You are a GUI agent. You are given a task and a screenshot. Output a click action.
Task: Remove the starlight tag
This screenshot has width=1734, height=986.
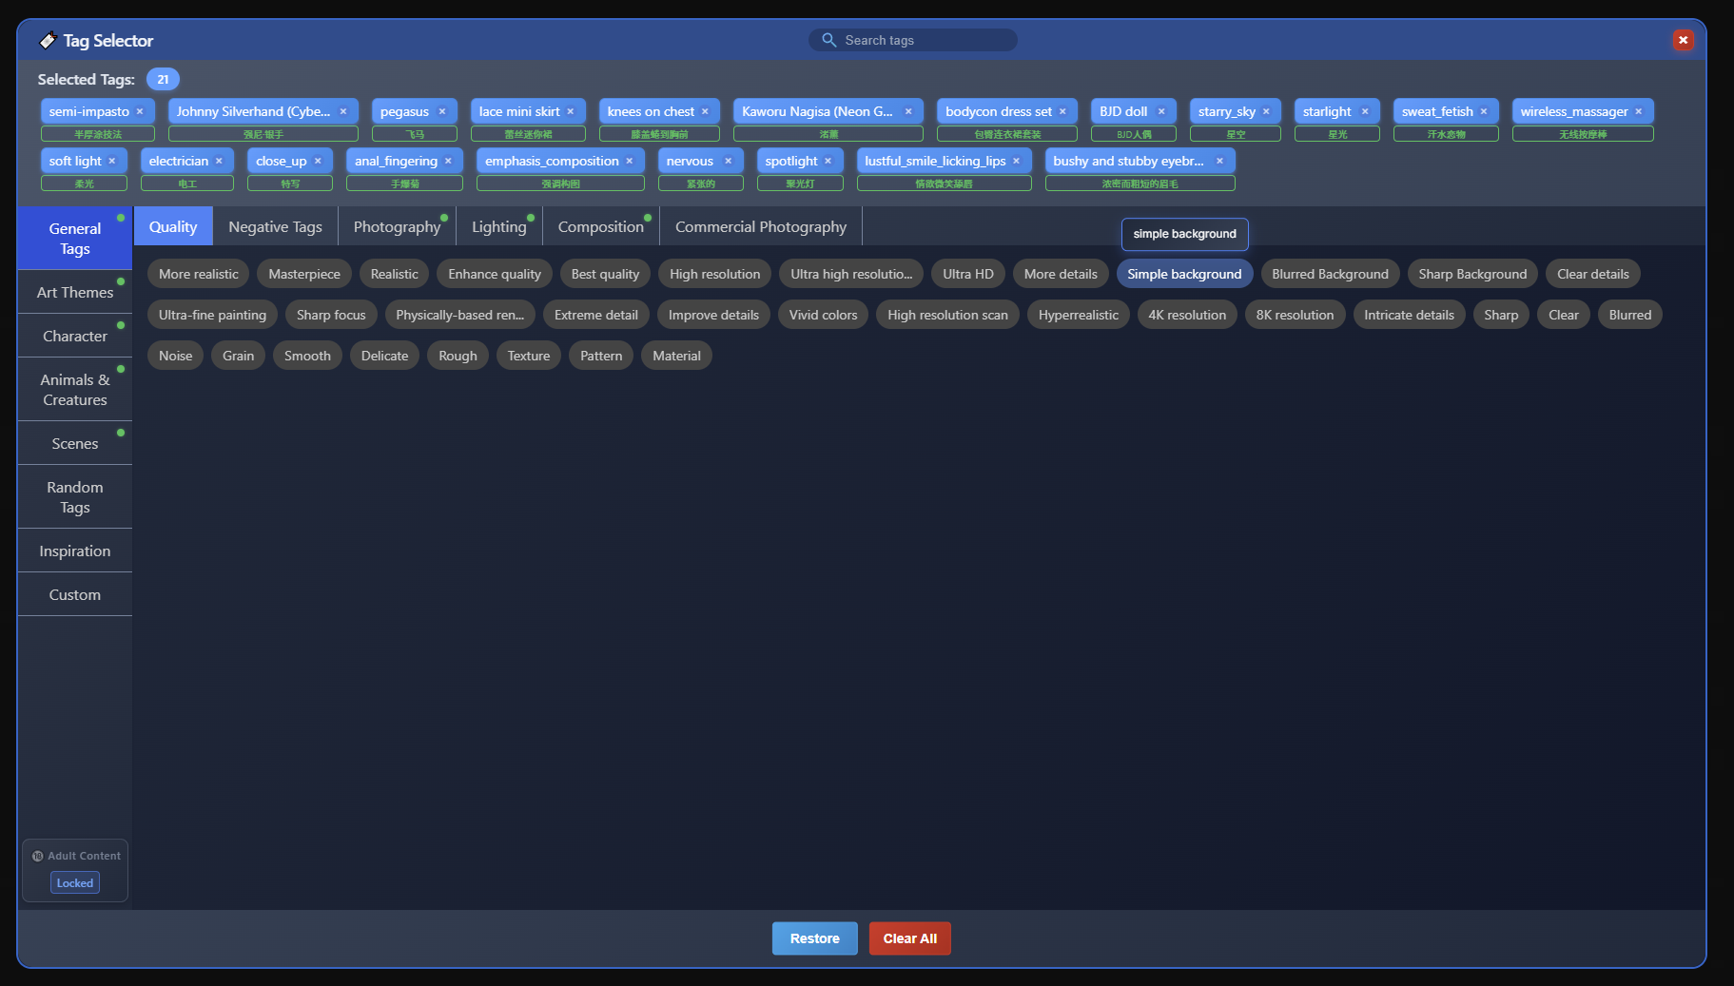[1365, 111]
